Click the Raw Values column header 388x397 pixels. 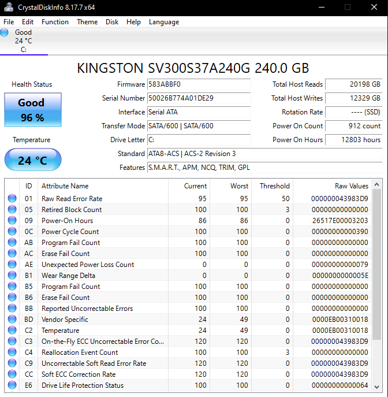[332, 186]
